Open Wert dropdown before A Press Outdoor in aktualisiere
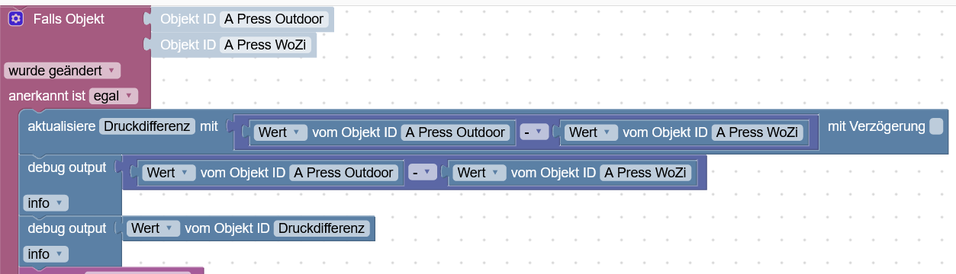 point(281,132)
